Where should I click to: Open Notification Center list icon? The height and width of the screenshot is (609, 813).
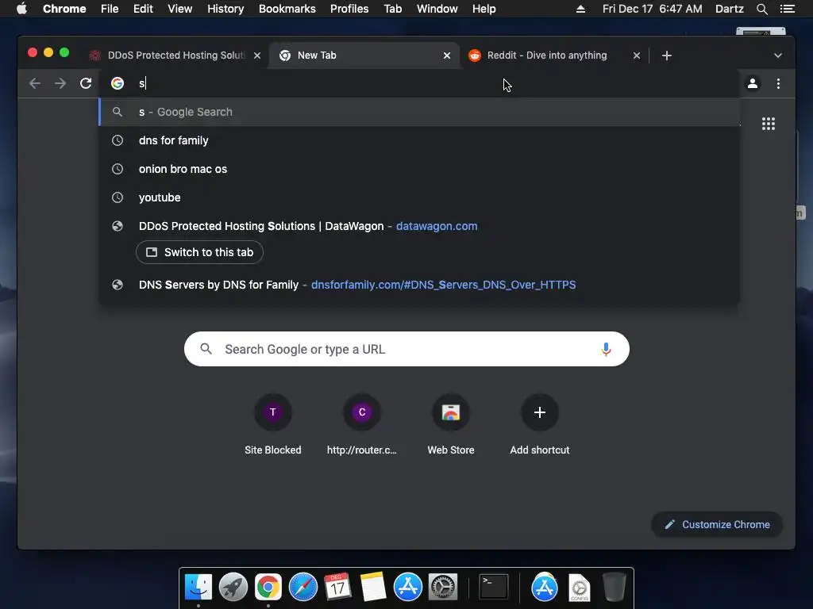(787, 9)
